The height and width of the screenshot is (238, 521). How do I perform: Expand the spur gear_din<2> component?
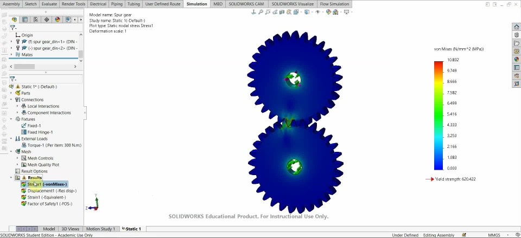click(11, 48)
